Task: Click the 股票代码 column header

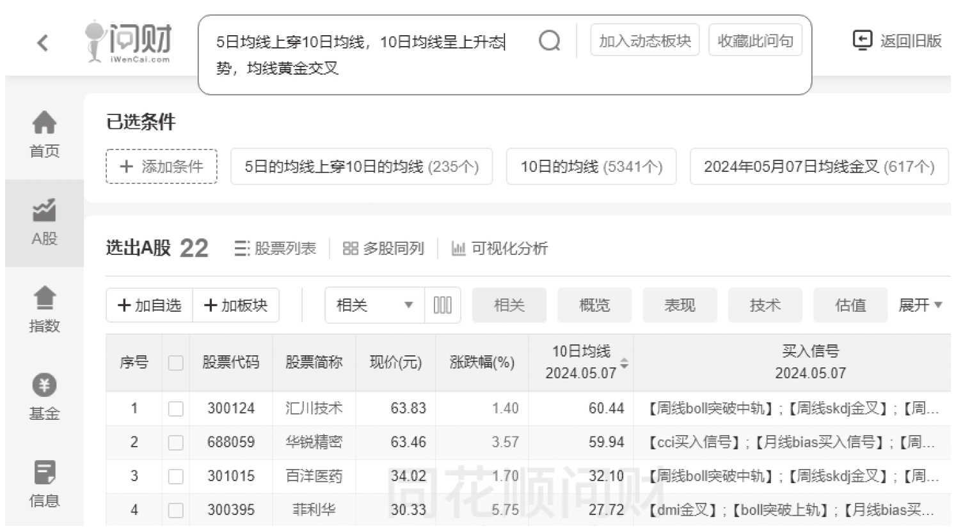Action: click(x=231, y=362)
